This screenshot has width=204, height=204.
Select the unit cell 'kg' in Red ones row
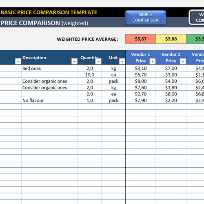click(x=113, y=68)
